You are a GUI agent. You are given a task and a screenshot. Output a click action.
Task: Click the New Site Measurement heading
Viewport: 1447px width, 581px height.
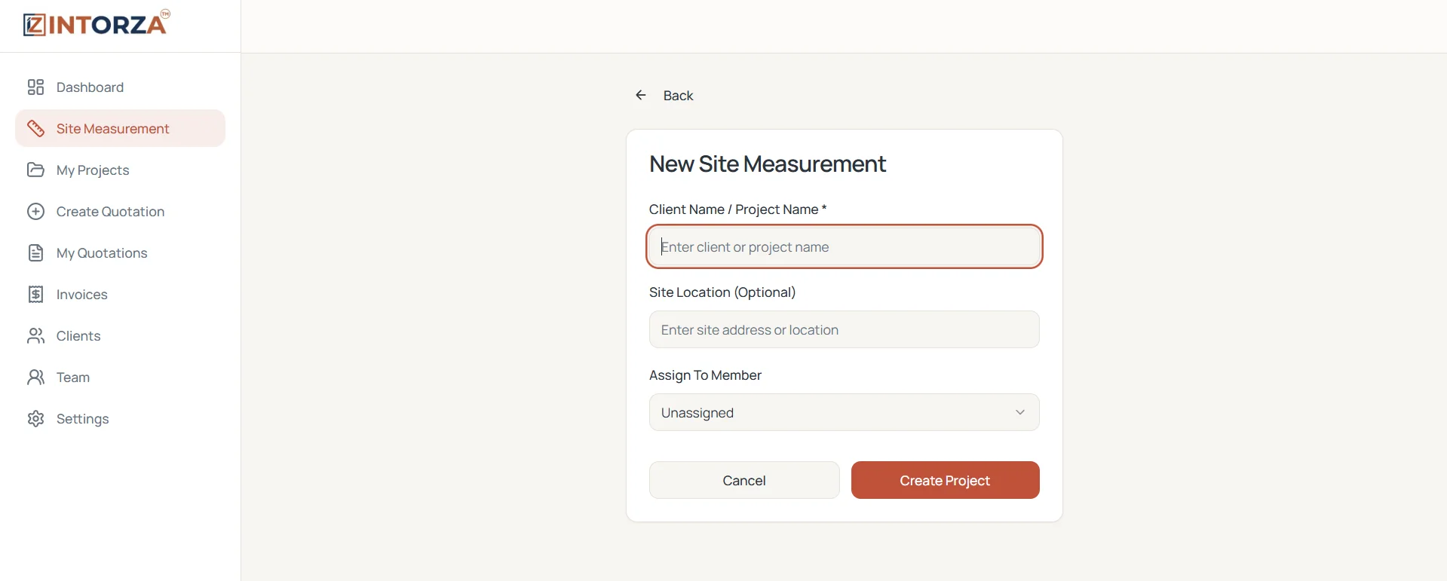(768, 164)
